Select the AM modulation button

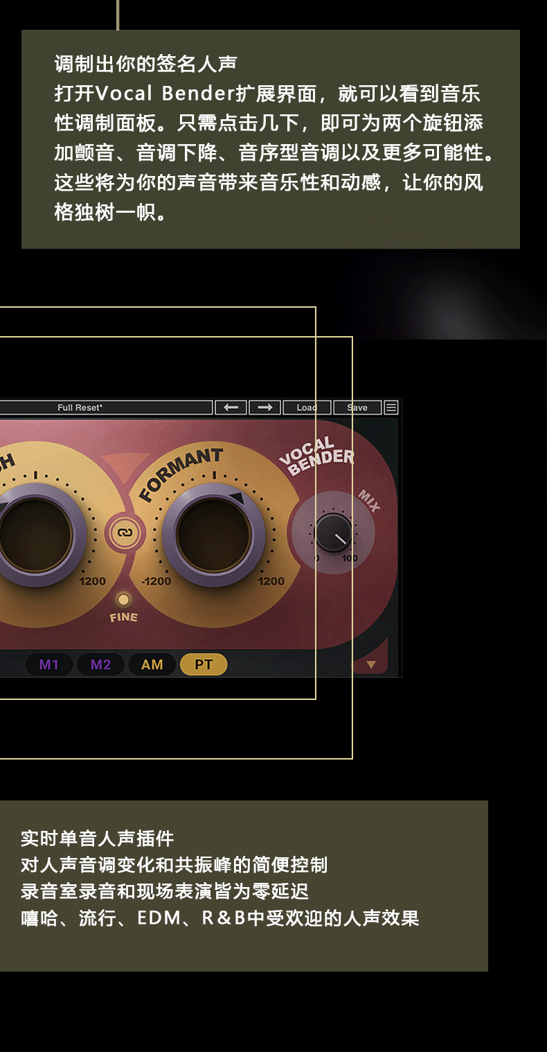click(x=152, y=665)
